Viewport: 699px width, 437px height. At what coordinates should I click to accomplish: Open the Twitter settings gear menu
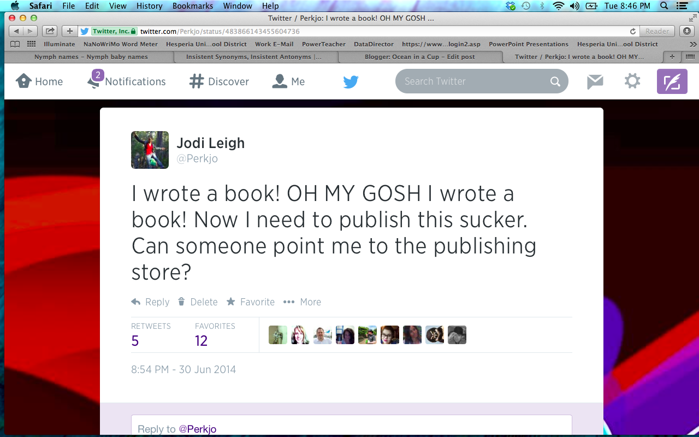click(x=632, y=81)
